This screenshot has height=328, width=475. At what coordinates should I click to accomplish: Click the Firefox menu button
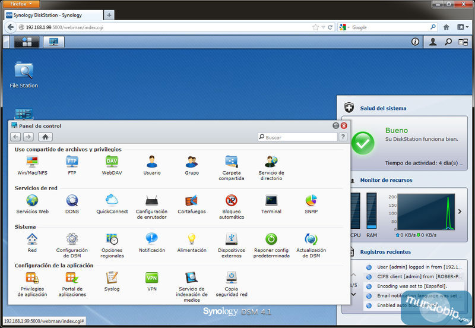21,4
